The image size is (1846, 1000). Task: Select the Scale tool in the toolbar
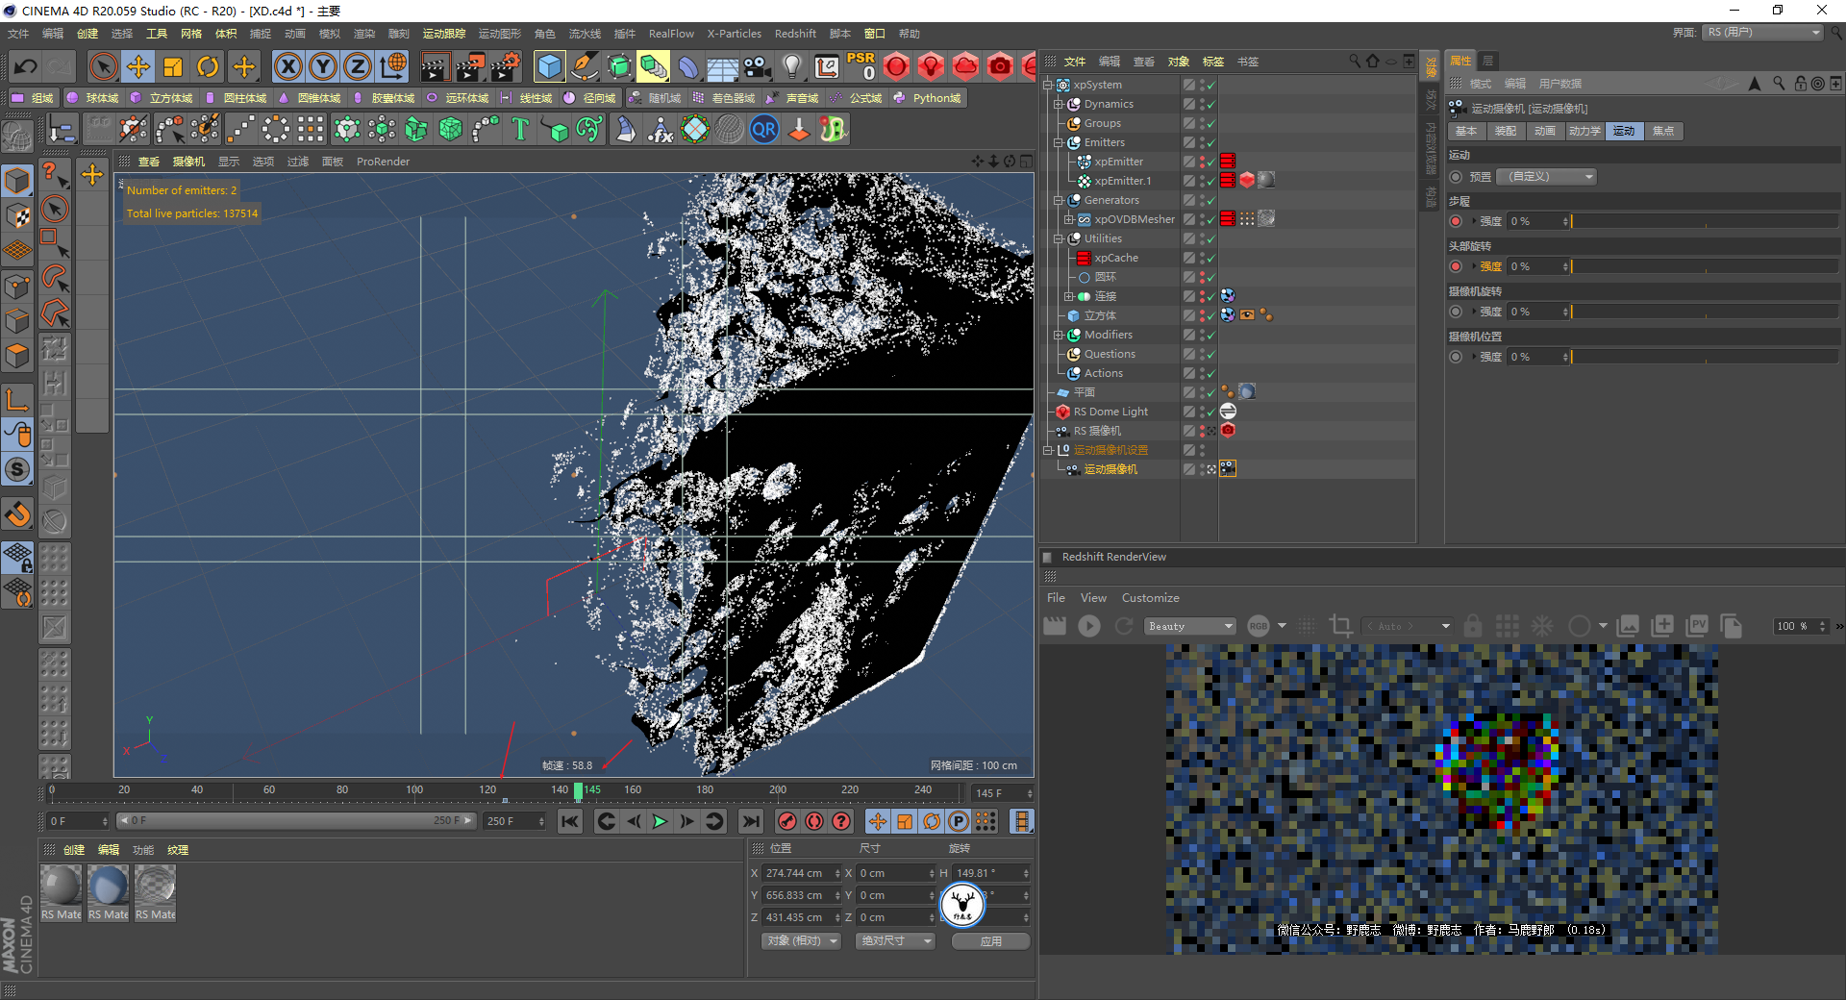pyautogui.click(x=173, y=66)
